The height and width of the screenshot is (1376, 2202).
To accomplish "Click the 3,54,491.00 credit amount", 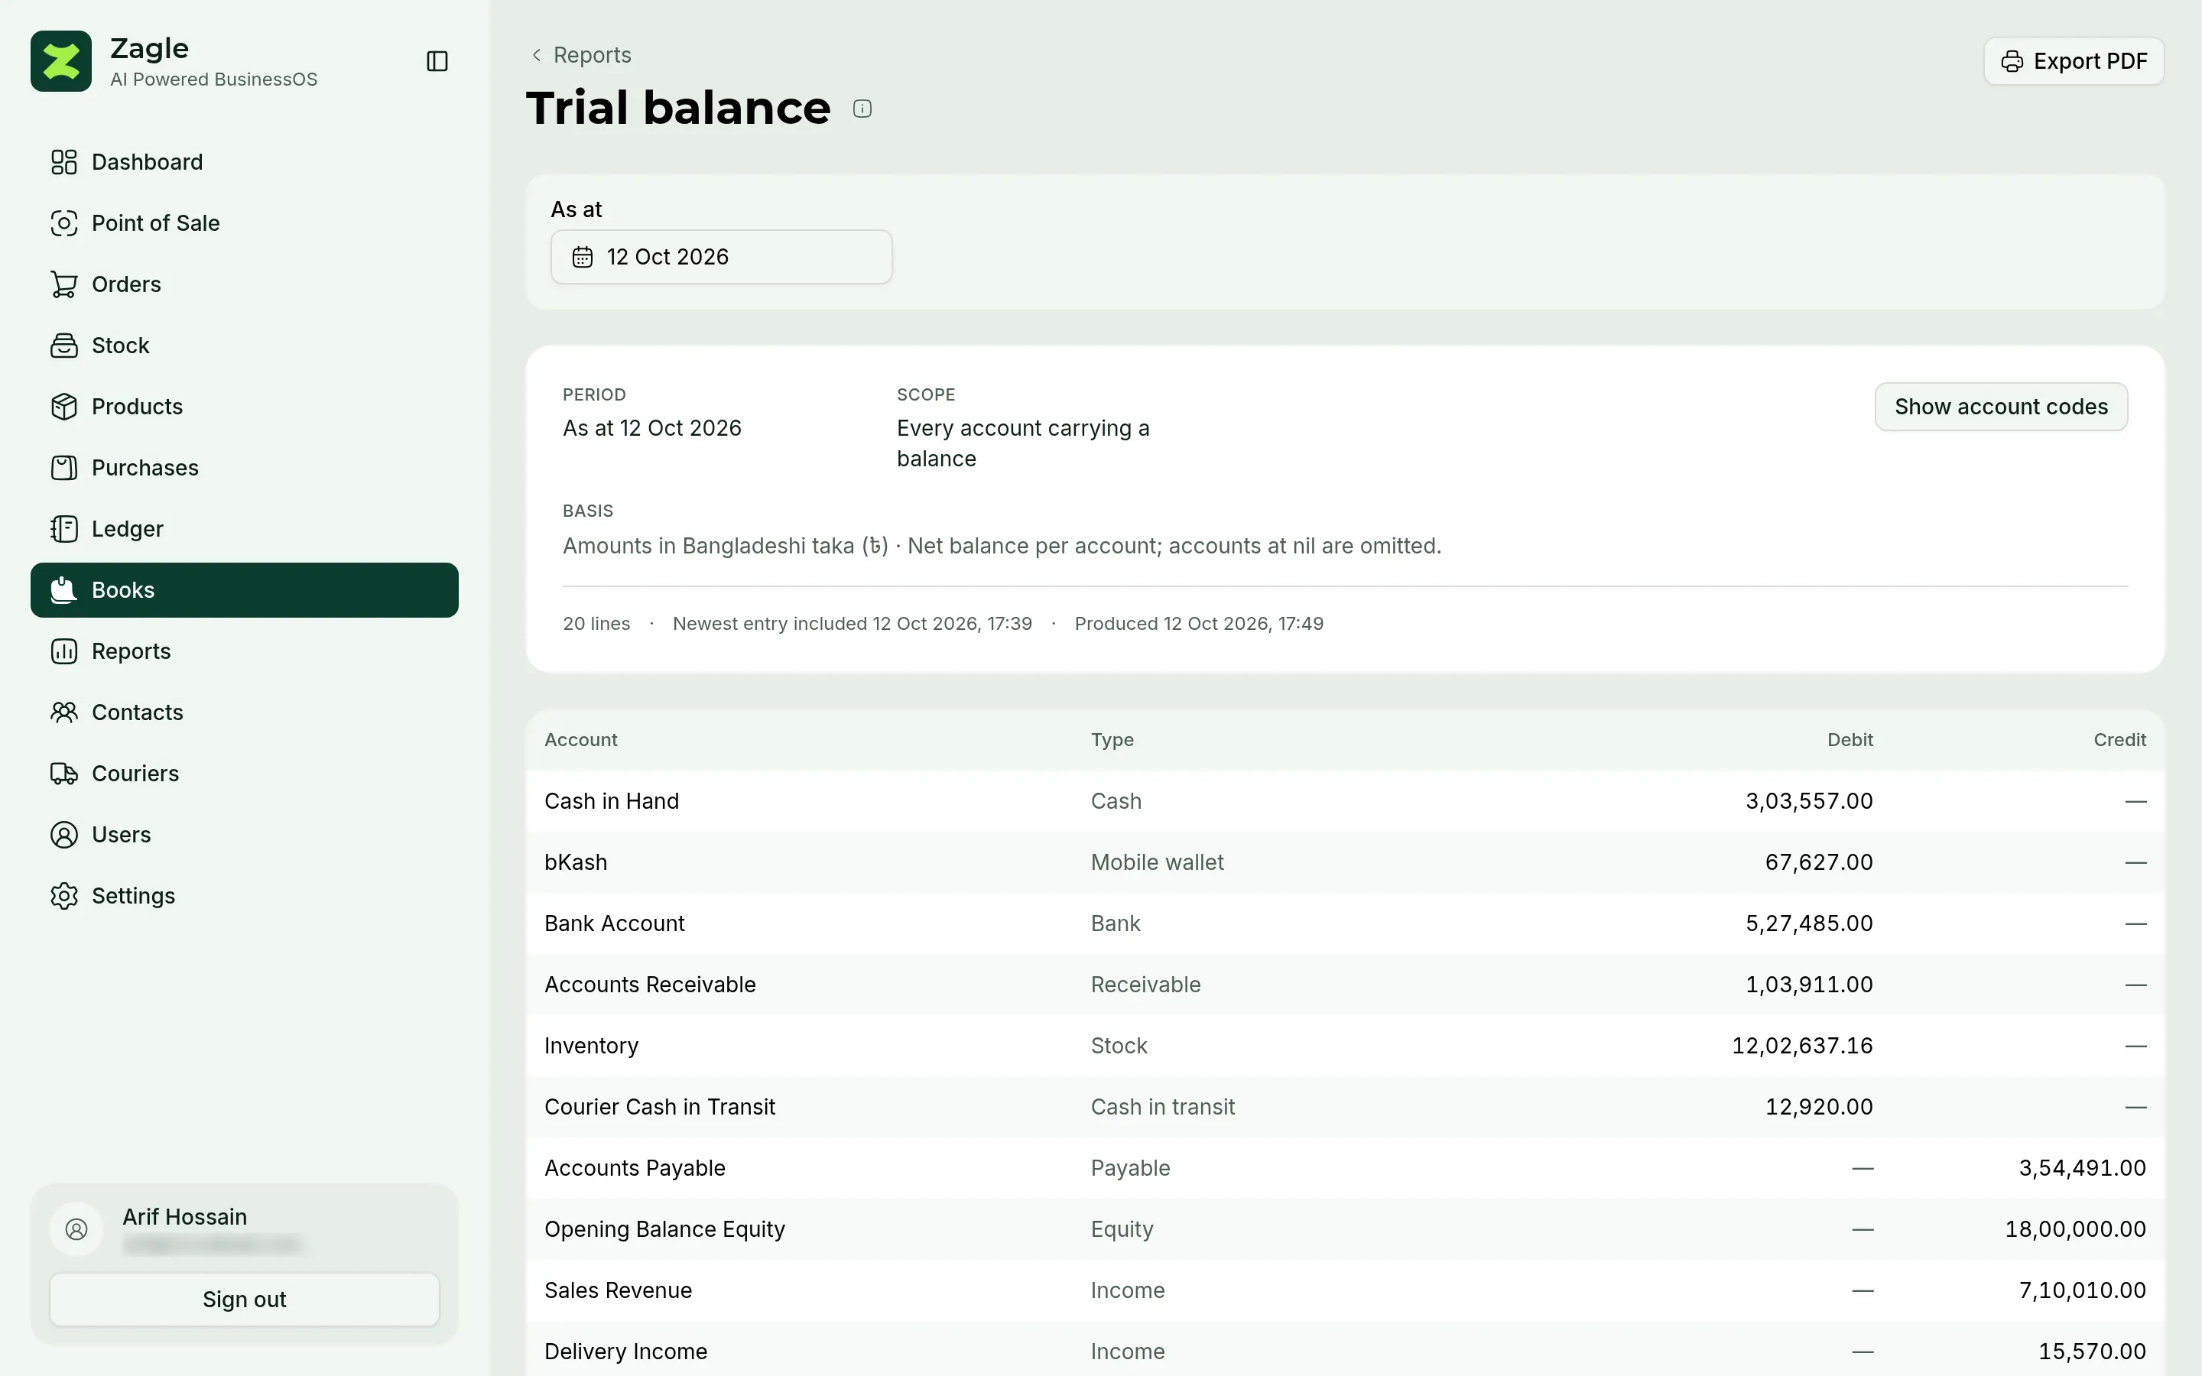I will pos(2082,1167).
